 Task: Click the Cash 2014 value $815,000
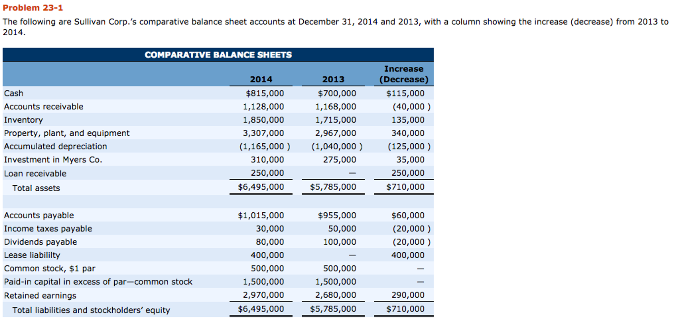pyautogui.click(x=265, y=93)
